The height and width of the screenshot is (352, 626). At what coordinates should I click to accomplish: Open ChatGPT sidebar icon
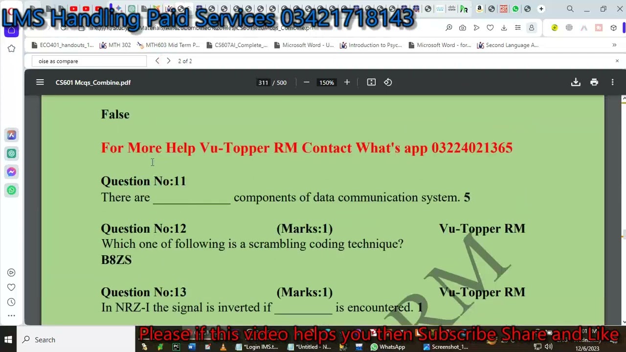point(11,154)
